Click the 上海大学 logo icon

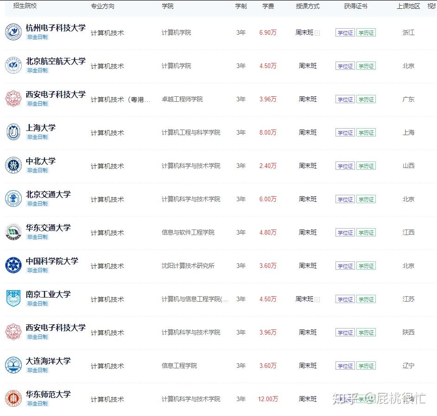[13, 132]
